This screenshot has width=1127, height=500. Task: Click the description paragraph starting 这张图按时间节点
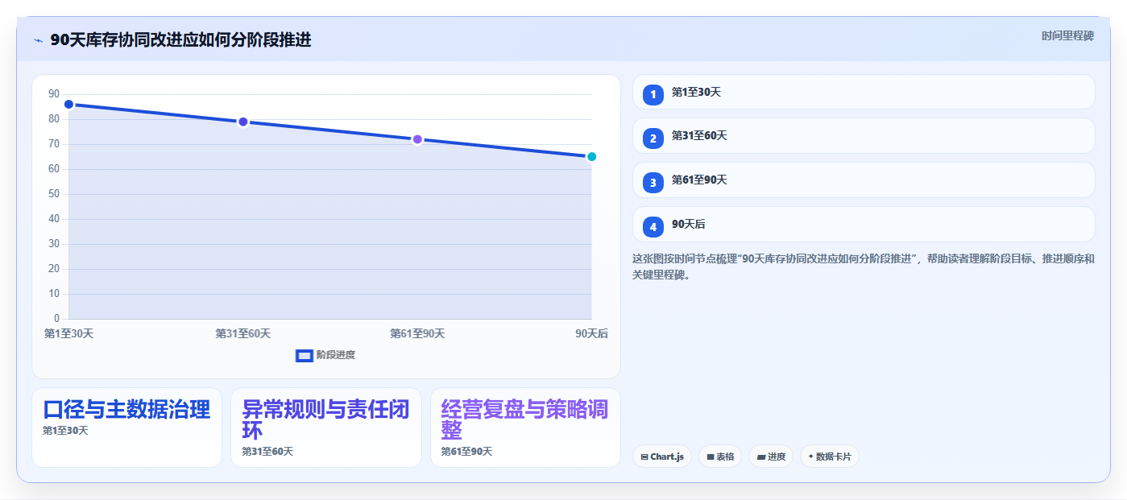[864, 267]
